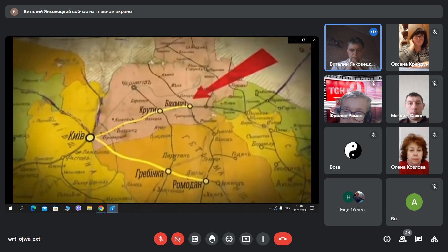The height and width of the screenshot is (252, 448).
Task: Click the УКР keyboard language indicator
Action: point(288,208)
